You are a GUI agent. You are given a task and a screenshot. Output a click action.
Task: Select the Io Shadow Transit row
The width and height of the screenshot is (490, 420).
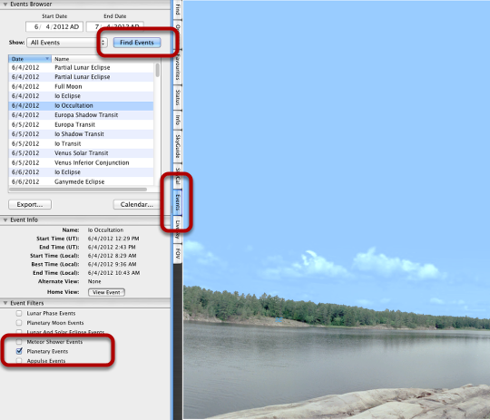pyautogui.click(x=82, y=134)
